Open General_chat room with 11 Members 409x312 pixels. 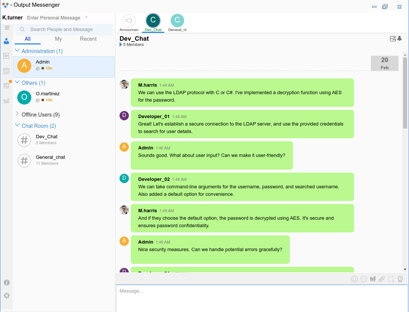(x=64, y=160)
